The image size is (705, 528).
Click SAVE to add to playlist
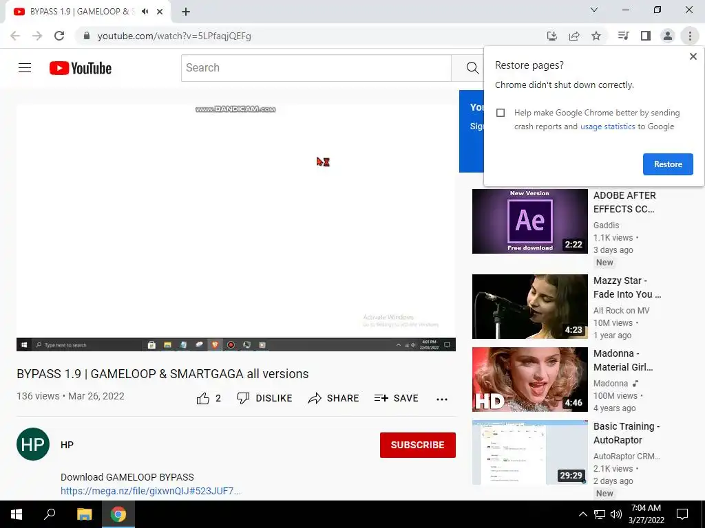[396, 398]
